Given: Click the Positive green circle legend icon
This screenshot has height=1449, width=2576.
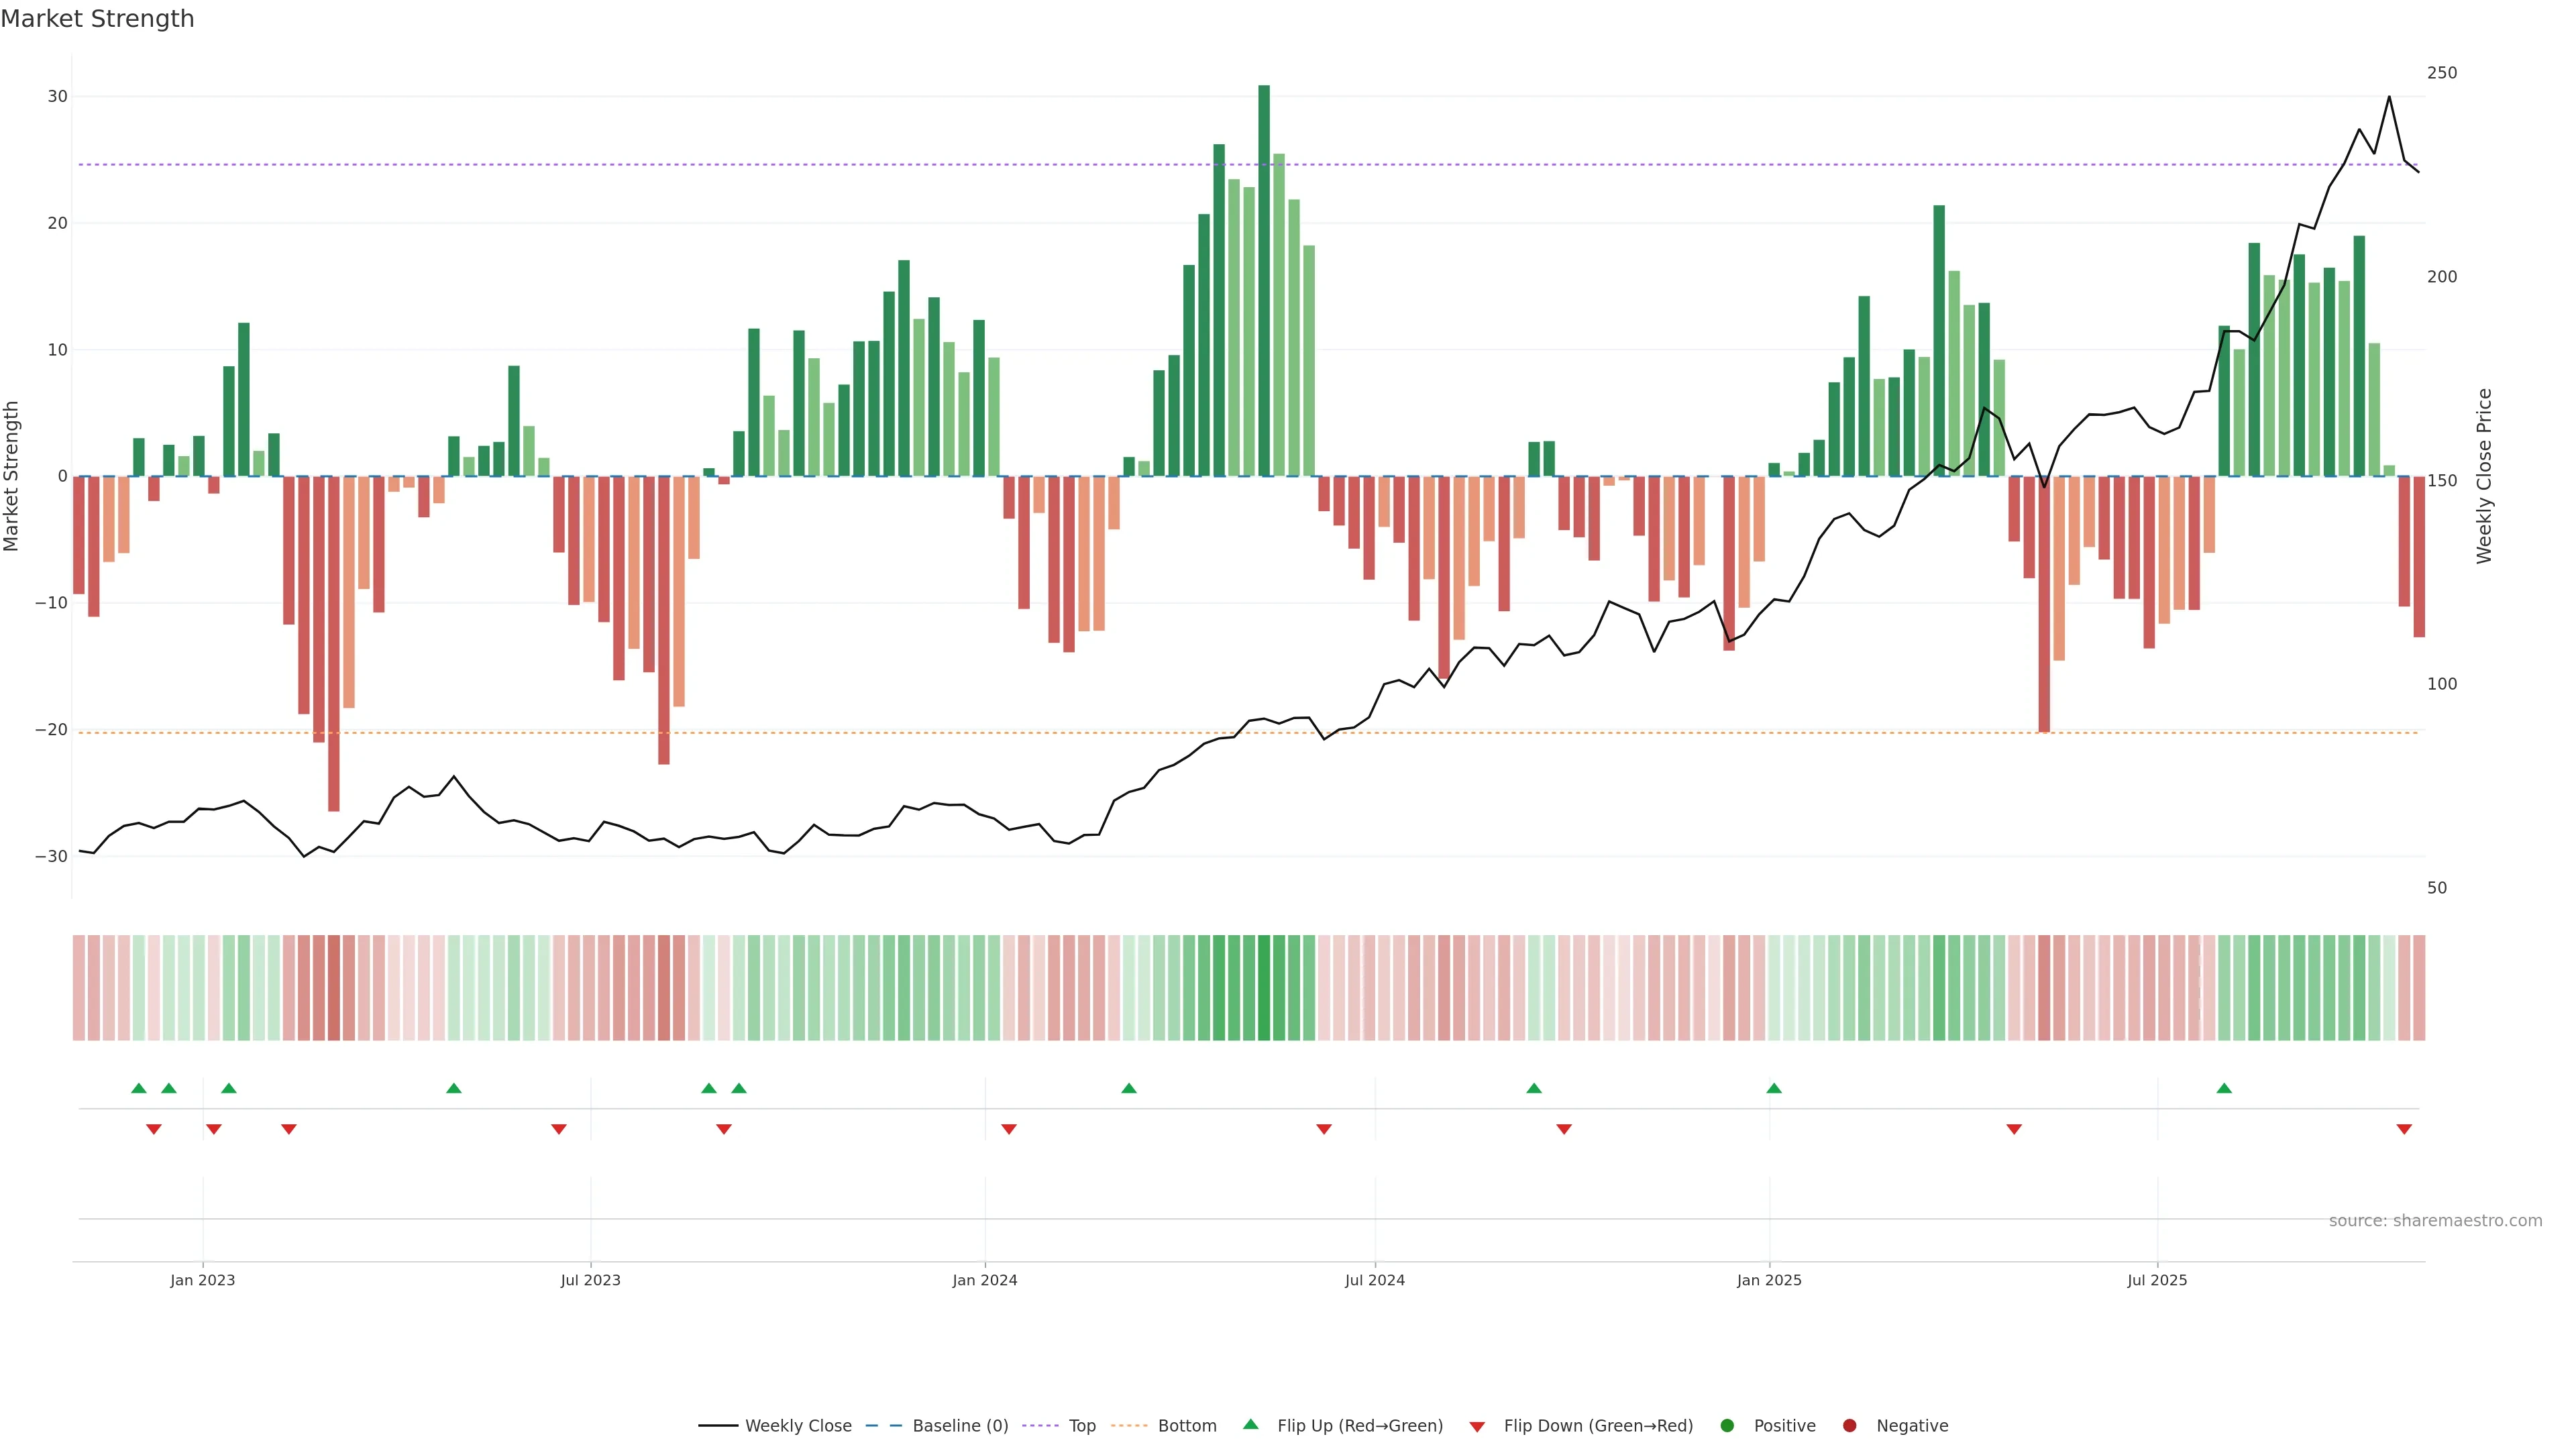Looking at the screenshot, I should (1727, 1426).
